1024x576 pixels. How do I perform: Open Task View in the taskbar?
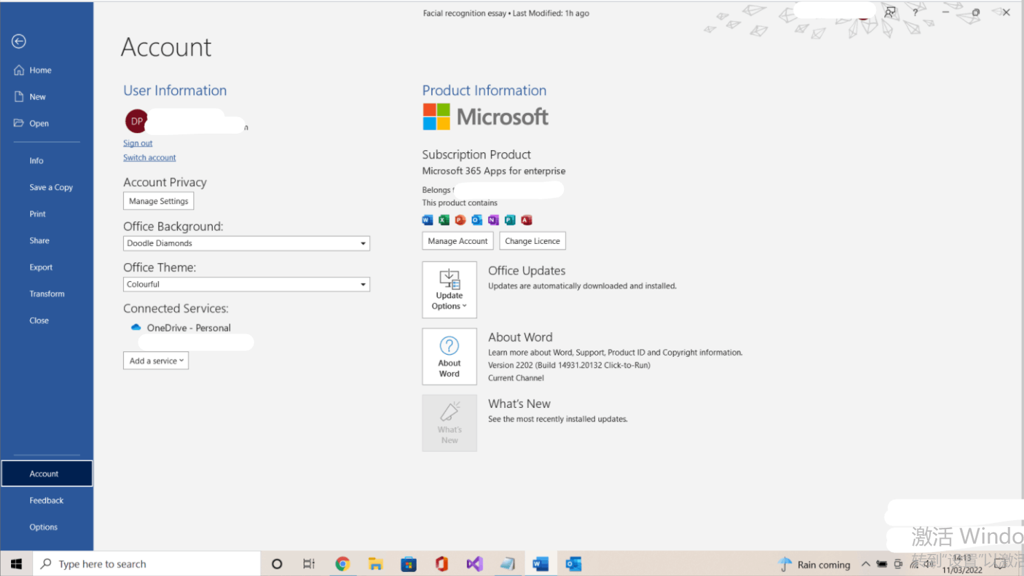(309, 564)
